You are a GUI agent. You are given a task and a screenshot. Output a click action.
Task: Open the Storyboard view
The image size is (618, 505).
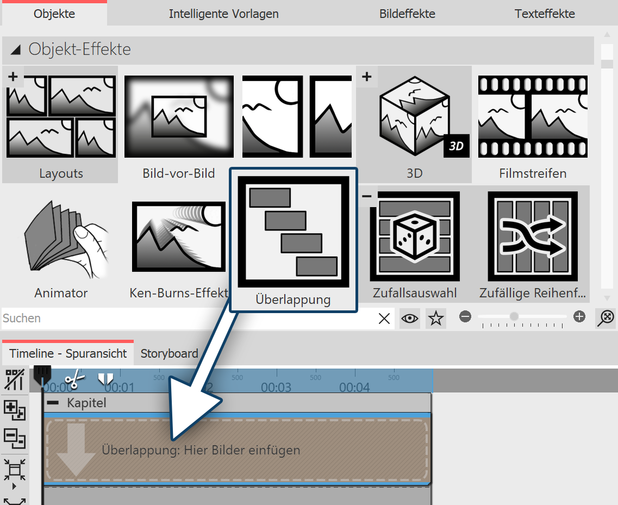pos(169,353)
